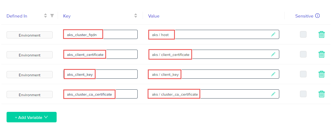Mark aks_cluster_ca_certificate as sensitive

(x=303, y=94)
